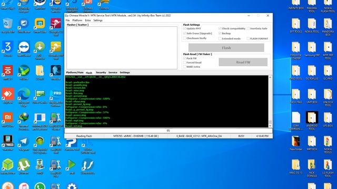Open the Samsung FRP folder

pyautogui.click(x=312, y=49)
